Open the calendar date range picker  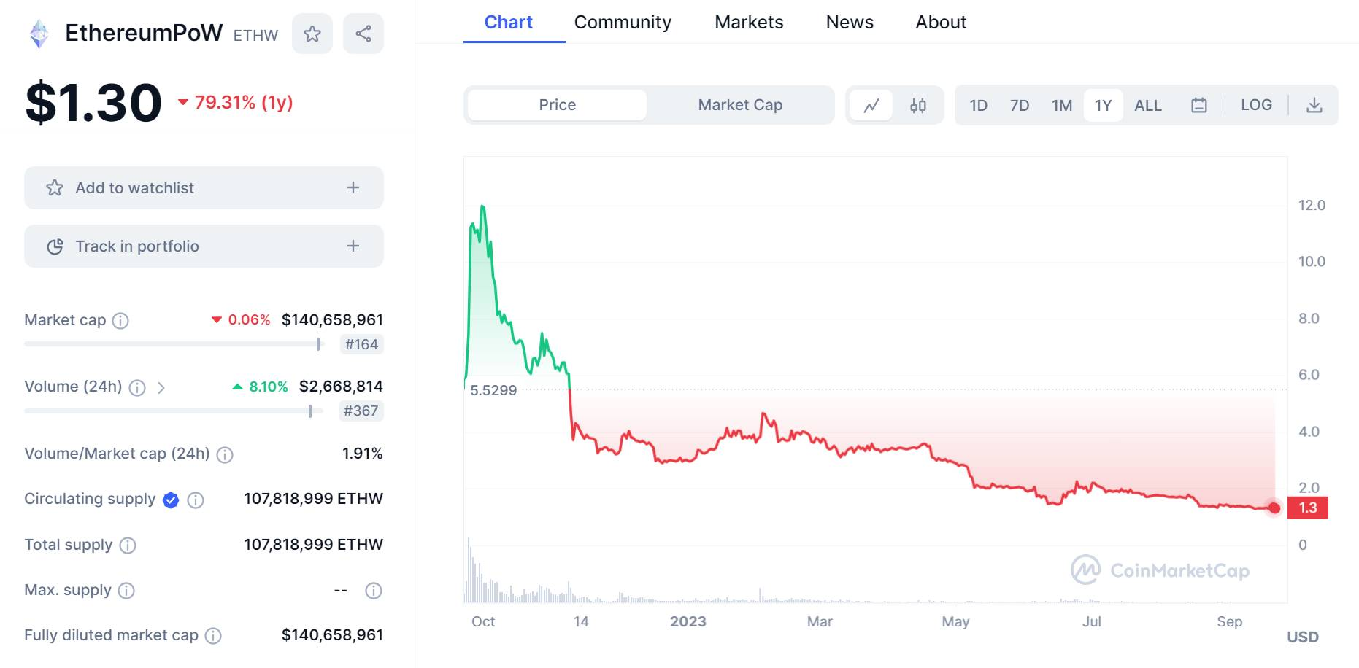click(x=1199, y=106)
